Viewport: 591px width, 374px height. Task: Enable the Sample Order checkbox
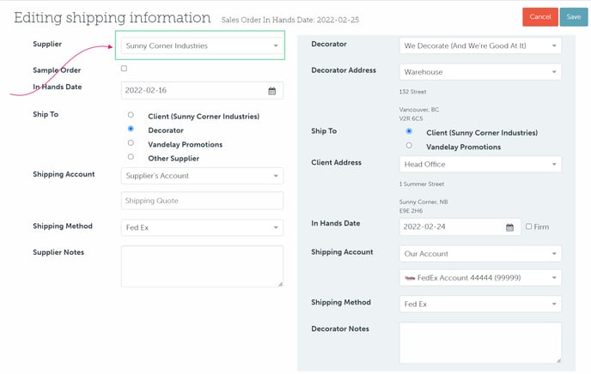[x=124, y=69]
